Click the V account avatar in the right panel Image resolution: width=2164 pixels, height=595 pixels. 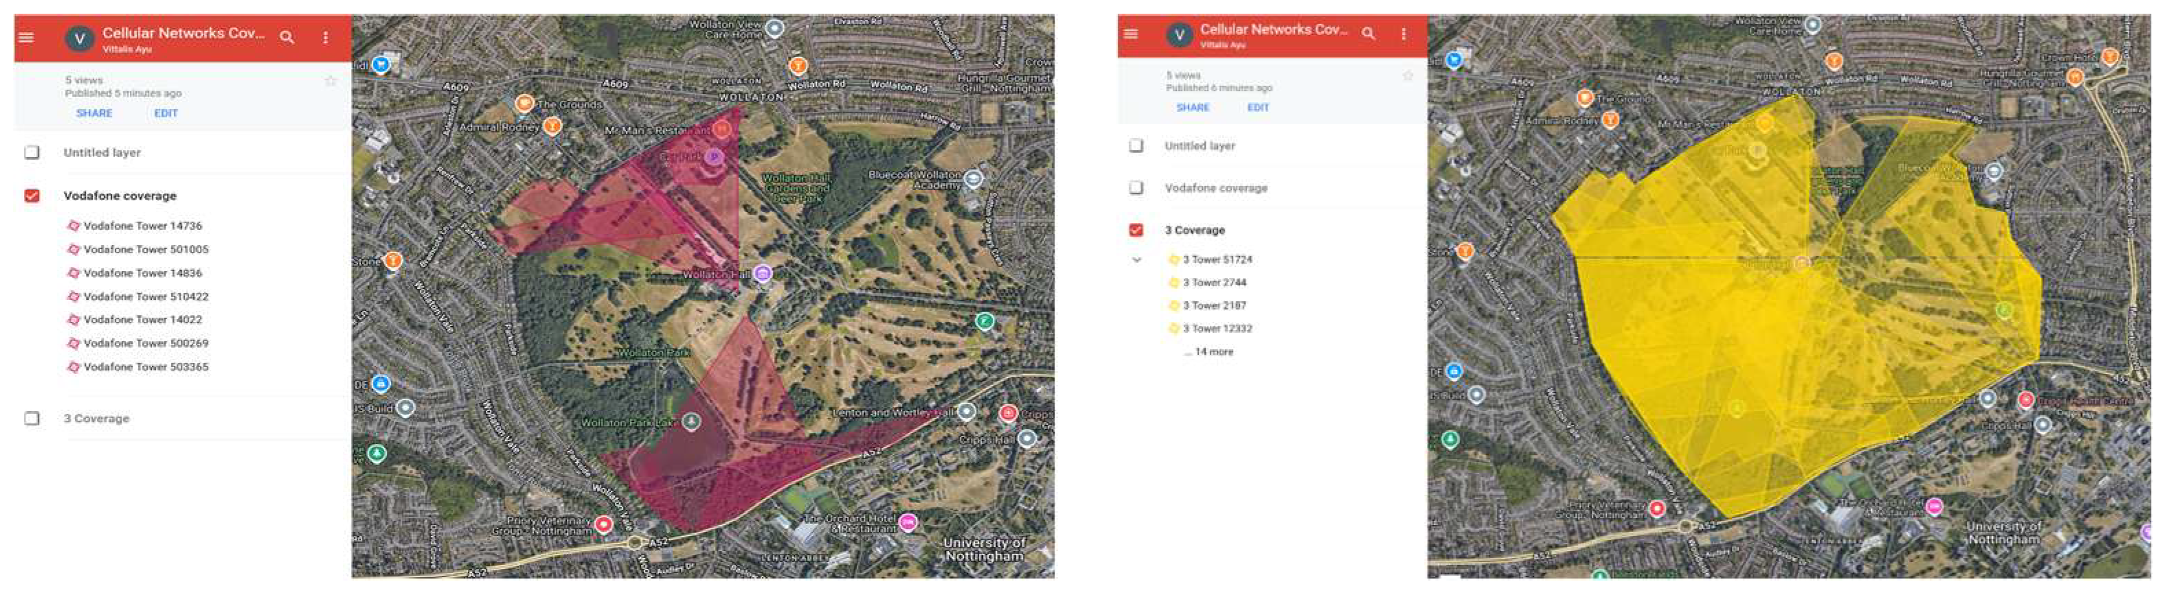coord(1180,34)
